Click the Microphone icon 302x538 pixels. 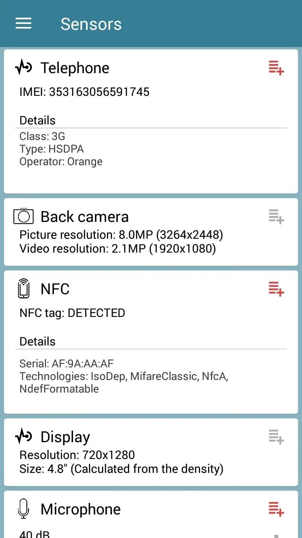coord(24,509)
